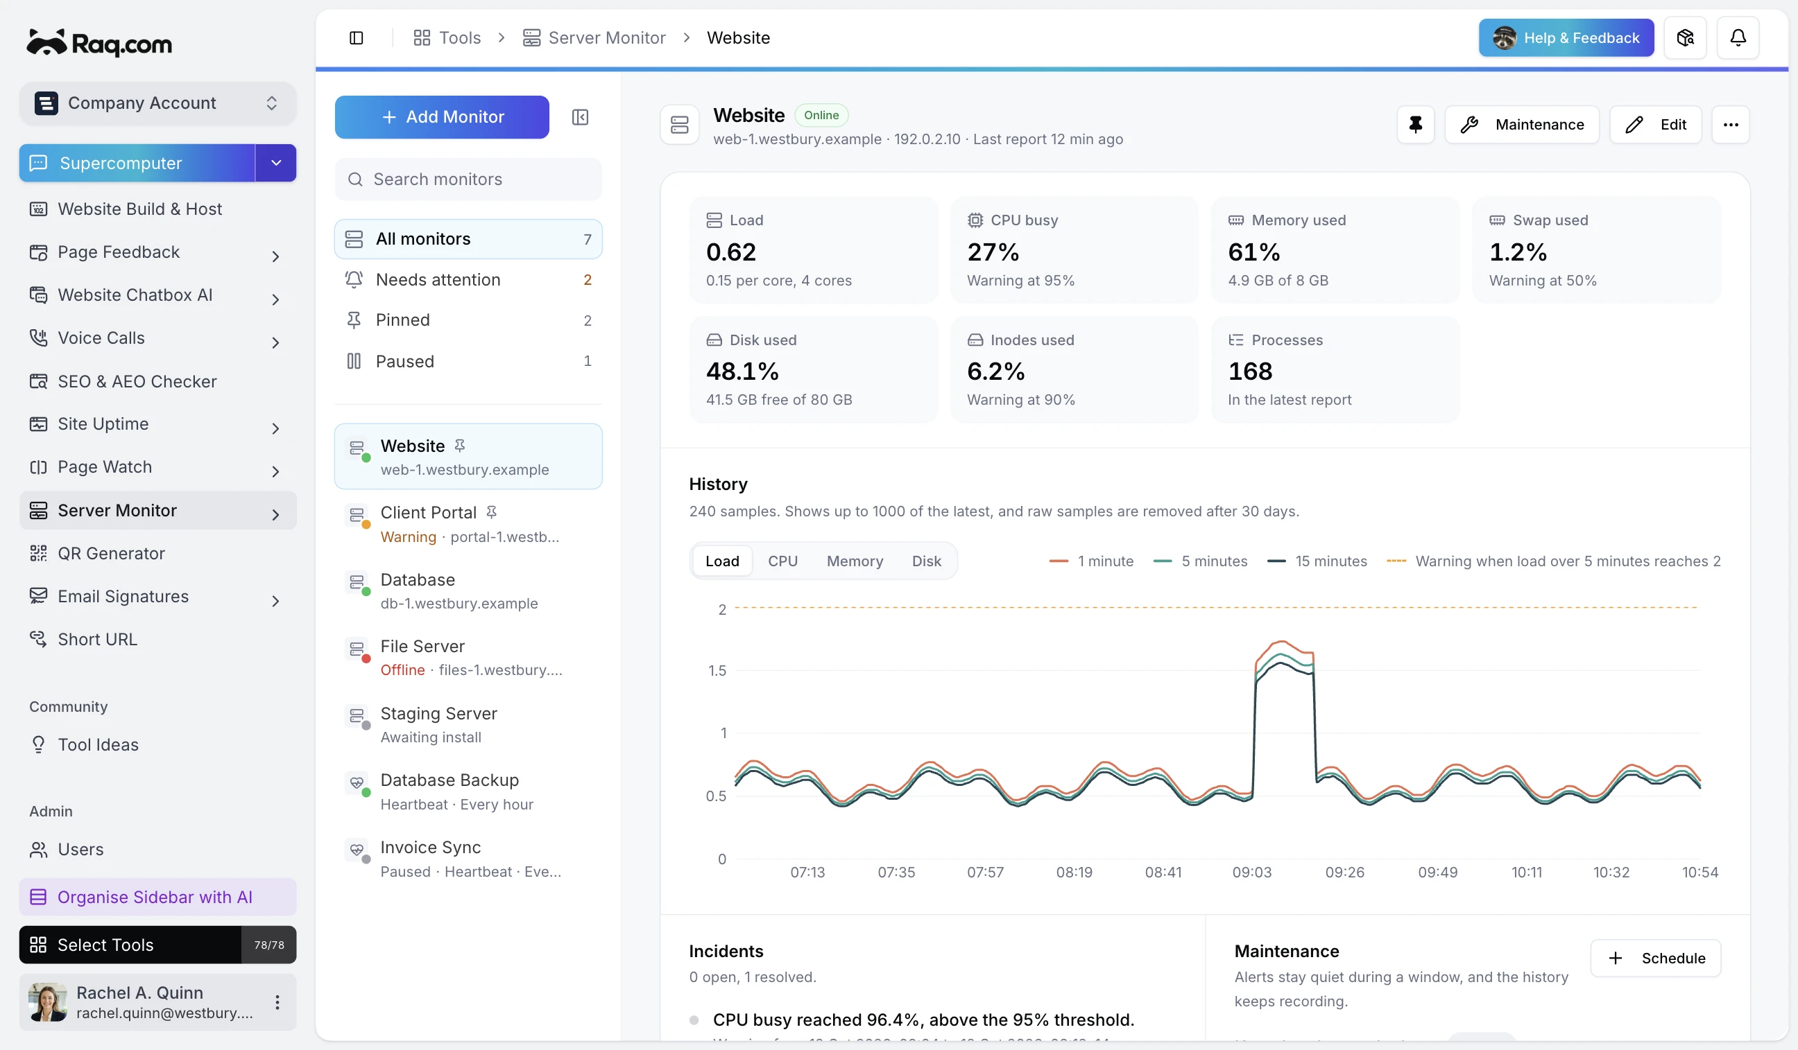Select the Invoice Sync heartbeat monitor
1798x1050 pixels.
coord(468,858)
